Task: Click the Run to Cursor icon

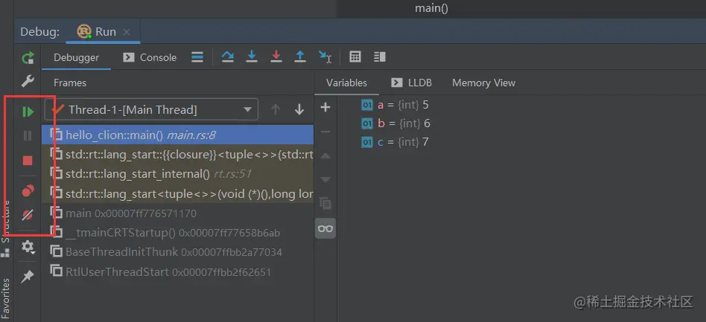Action: click(325, 57)
